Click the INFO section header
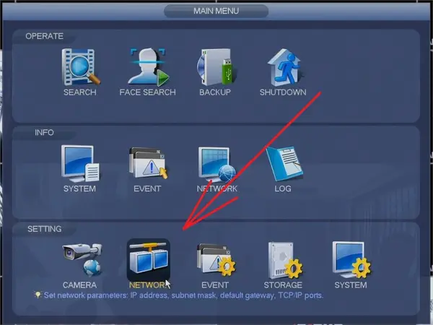Viewport: 433px width, 325px height. click(44, 133)
